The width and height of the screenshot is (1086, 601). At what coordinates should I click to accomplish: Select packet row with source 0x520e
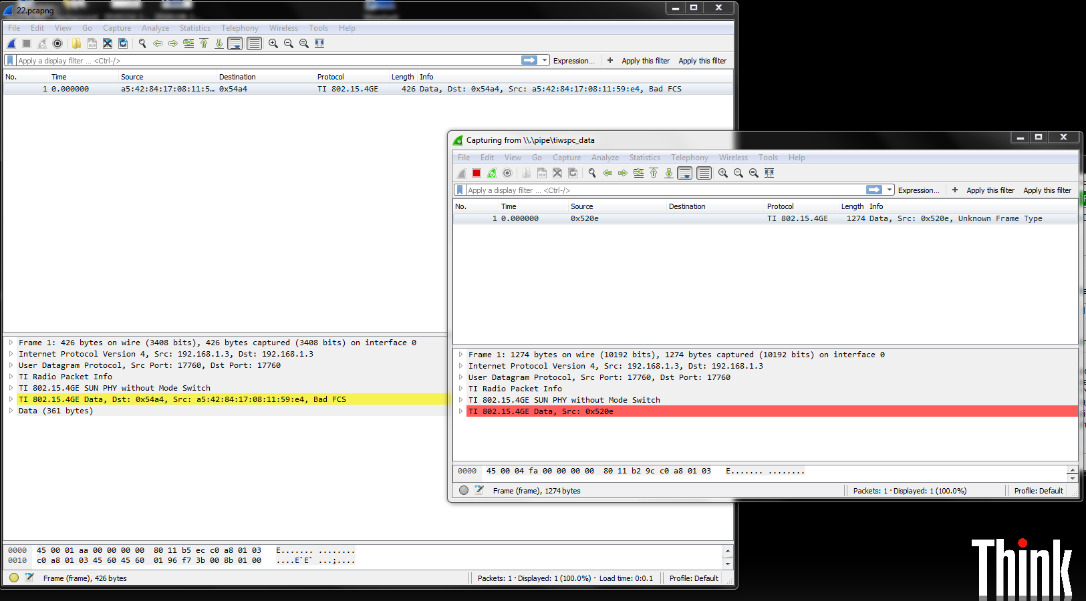click(x=765, y=218)
